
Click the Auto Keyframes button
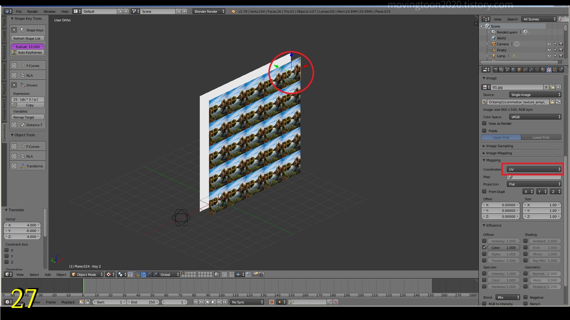coord(28,52)
